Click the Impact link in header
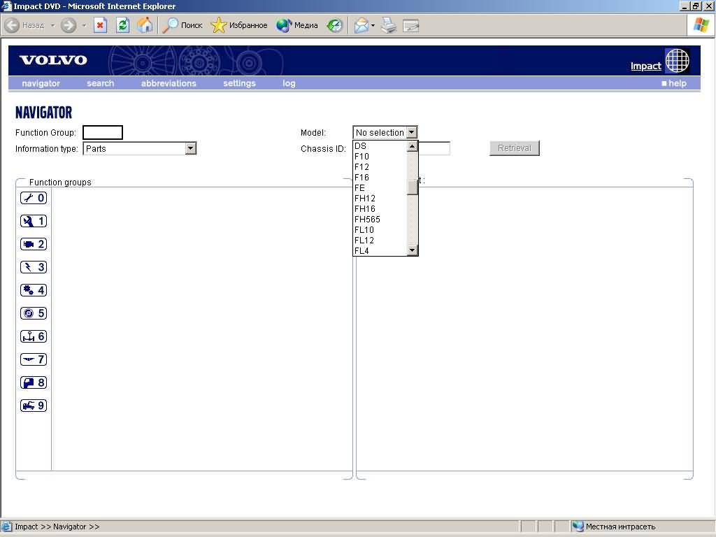 (645, 66)
